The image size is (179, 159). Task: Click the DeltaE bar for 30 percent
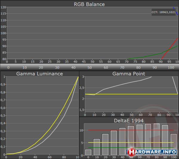point(114,143)
